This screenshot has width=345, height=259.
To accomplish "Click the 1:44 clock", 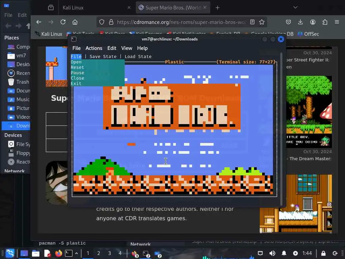I will pos(307,253).
